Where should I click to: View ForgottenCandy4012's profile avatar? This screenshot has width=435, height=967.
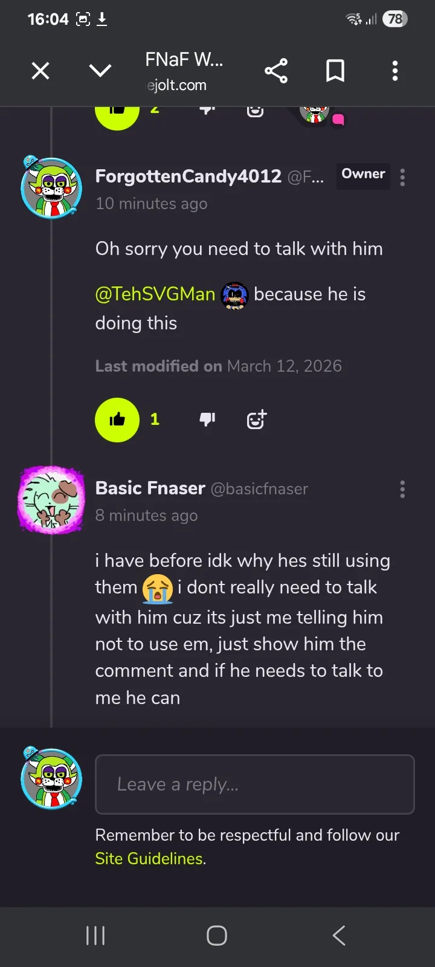click(51, 188)
